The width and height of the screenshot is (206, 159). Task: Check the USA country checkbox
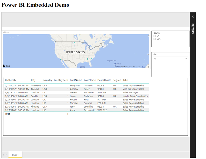coord(155,39)
